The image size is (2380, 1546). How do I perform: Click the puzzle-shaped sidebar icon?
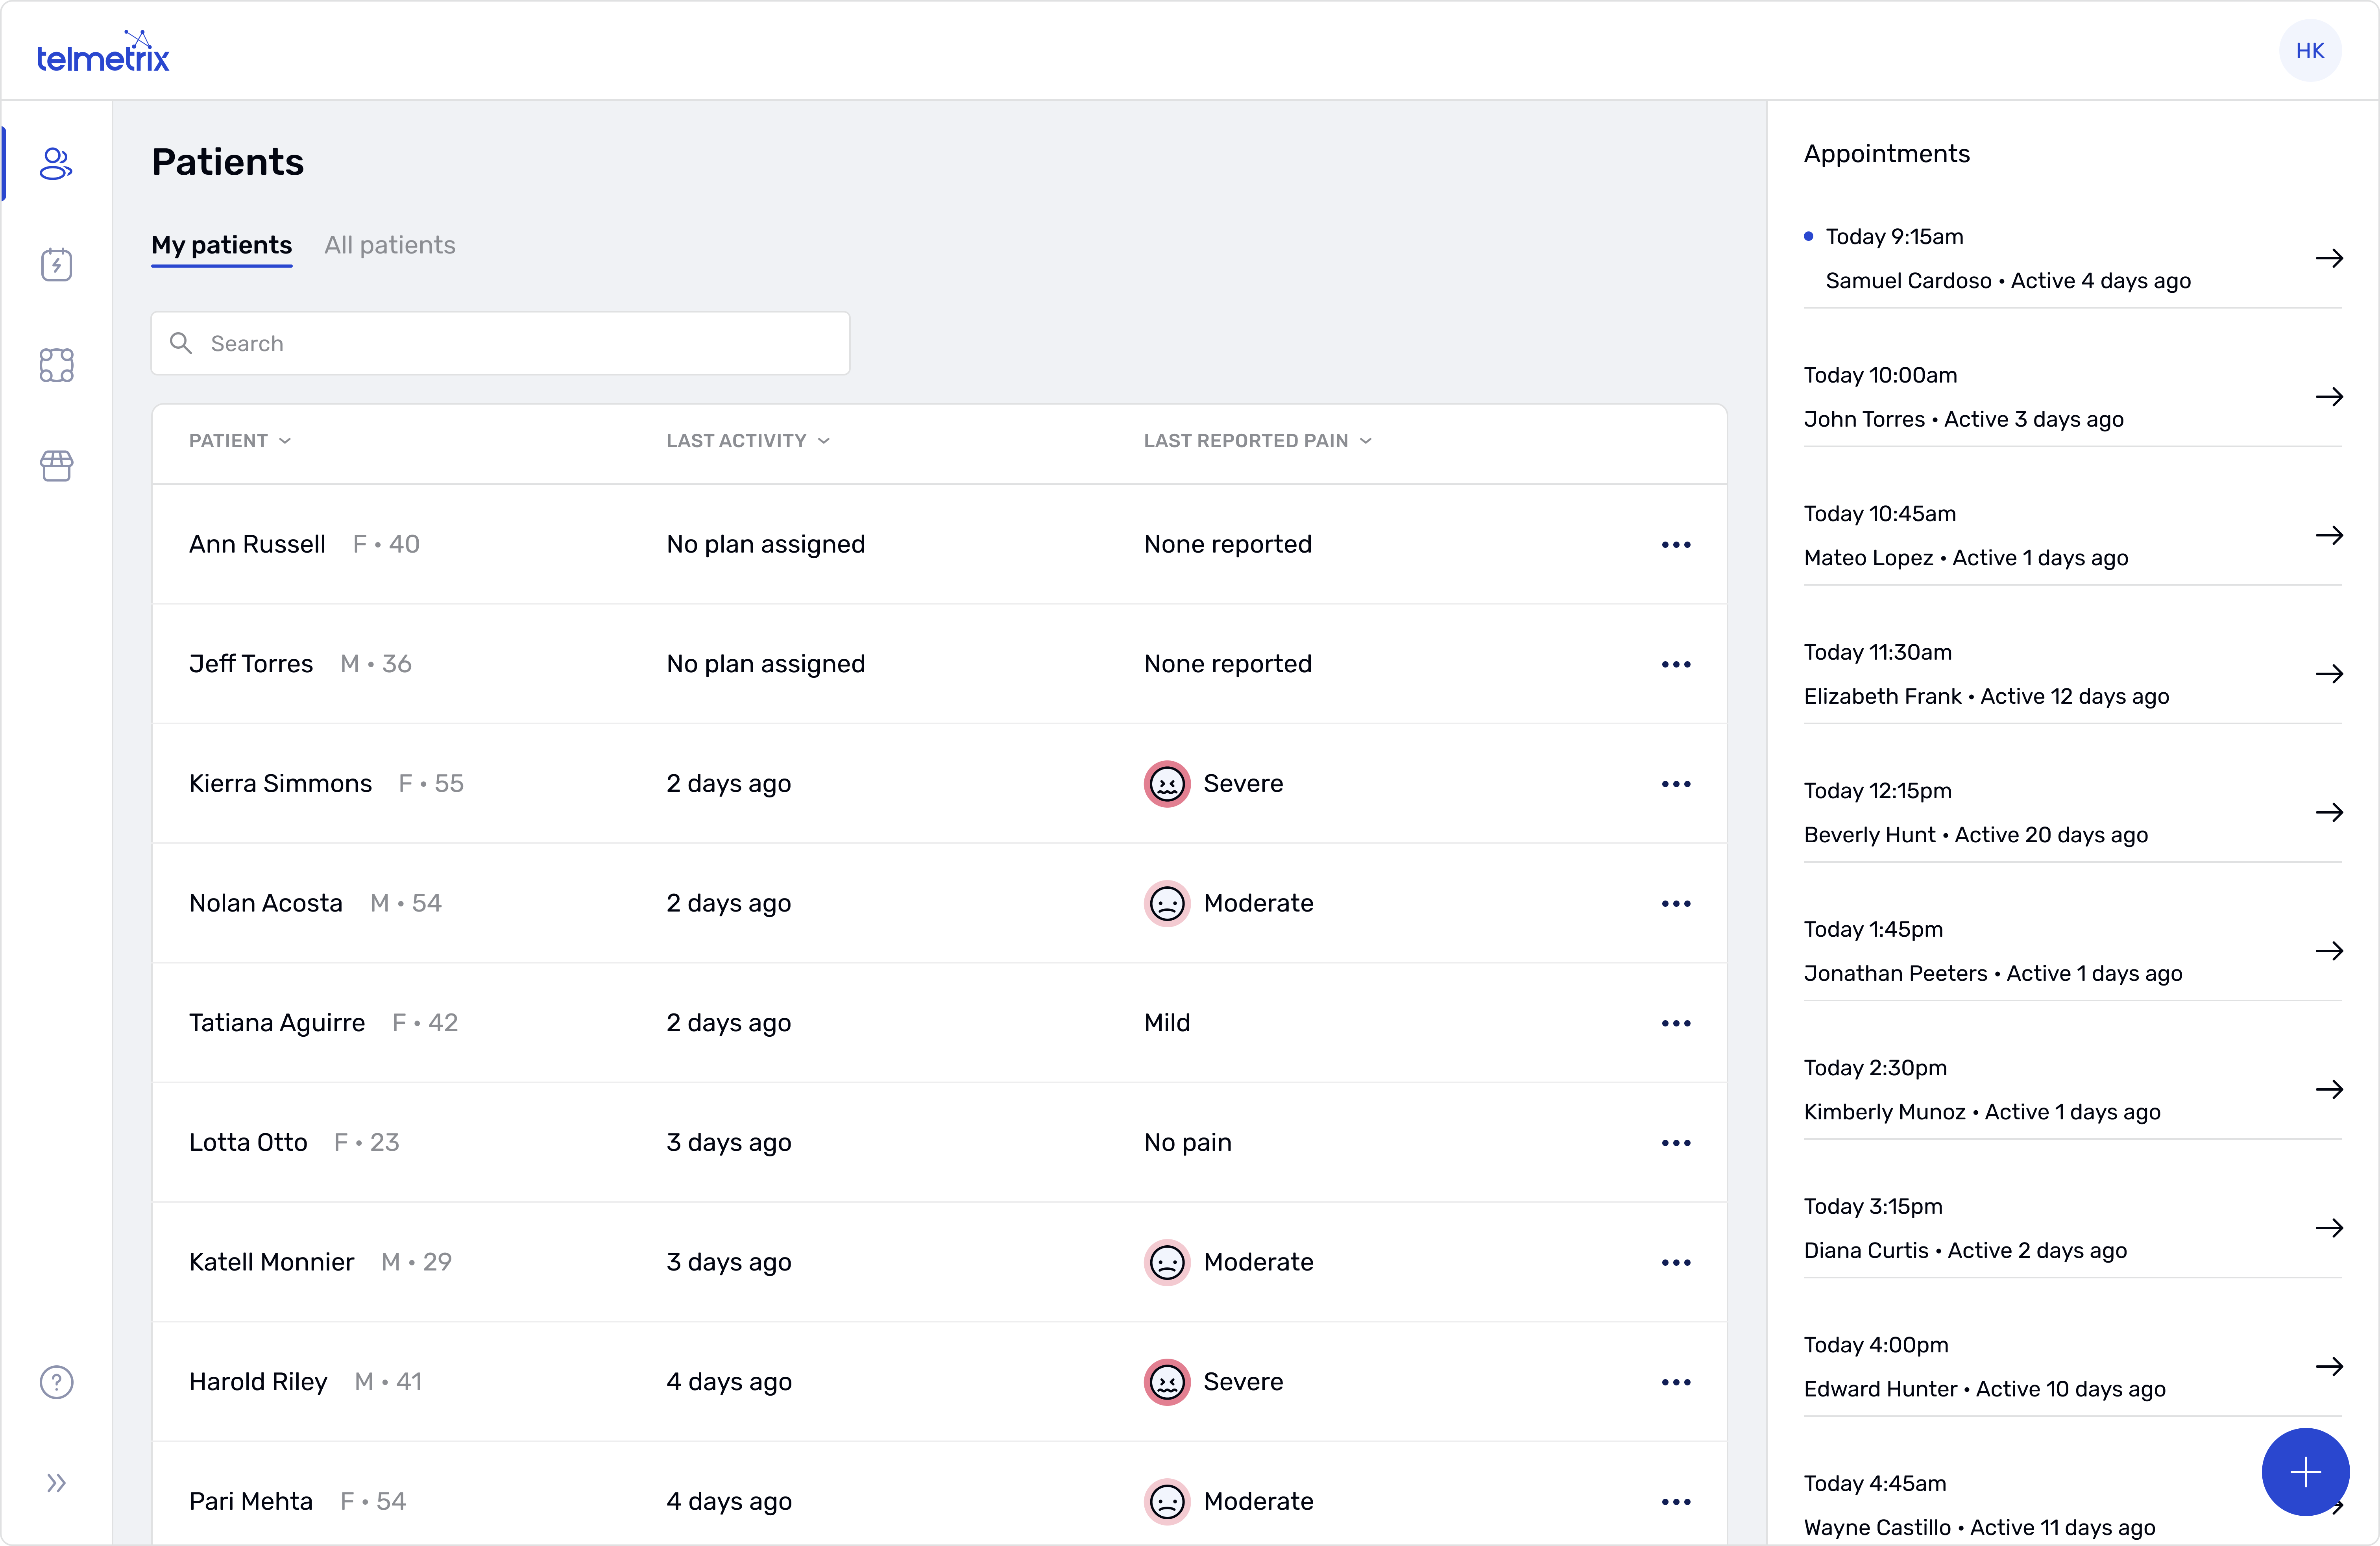[x=56, y=365]
